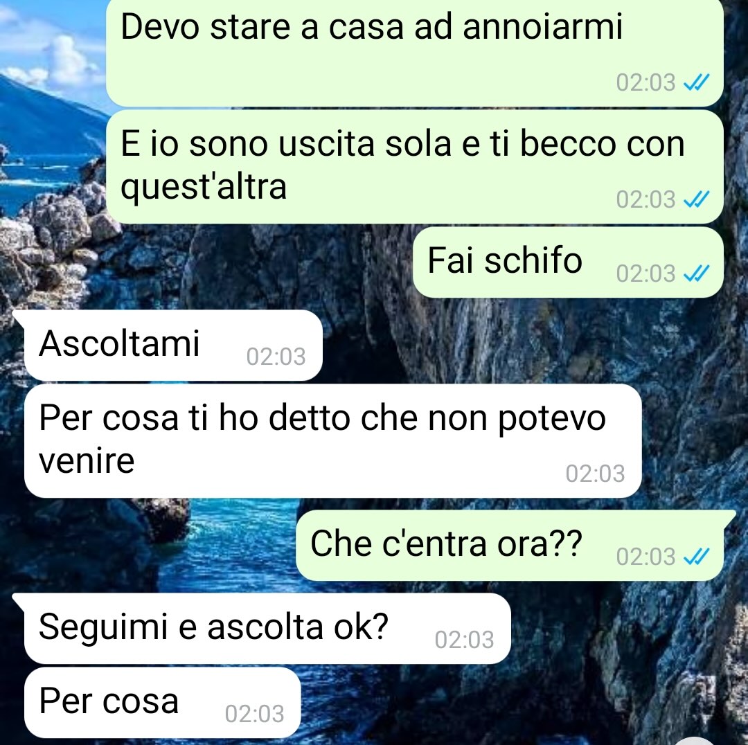748x745 pixels.
Task: Tap the 02:03 timestamp on 'Fai schifo'
Action: tap(645, 273)
